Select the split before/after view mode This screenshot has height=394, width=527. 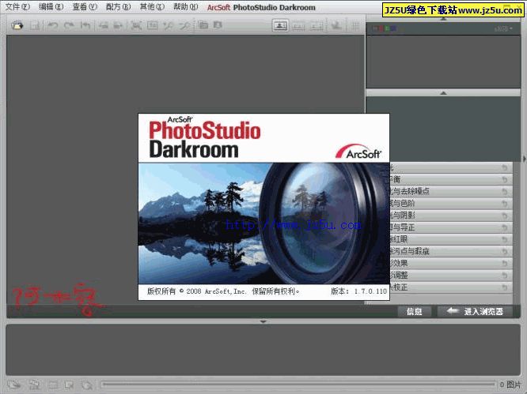(x=317, y=26)
